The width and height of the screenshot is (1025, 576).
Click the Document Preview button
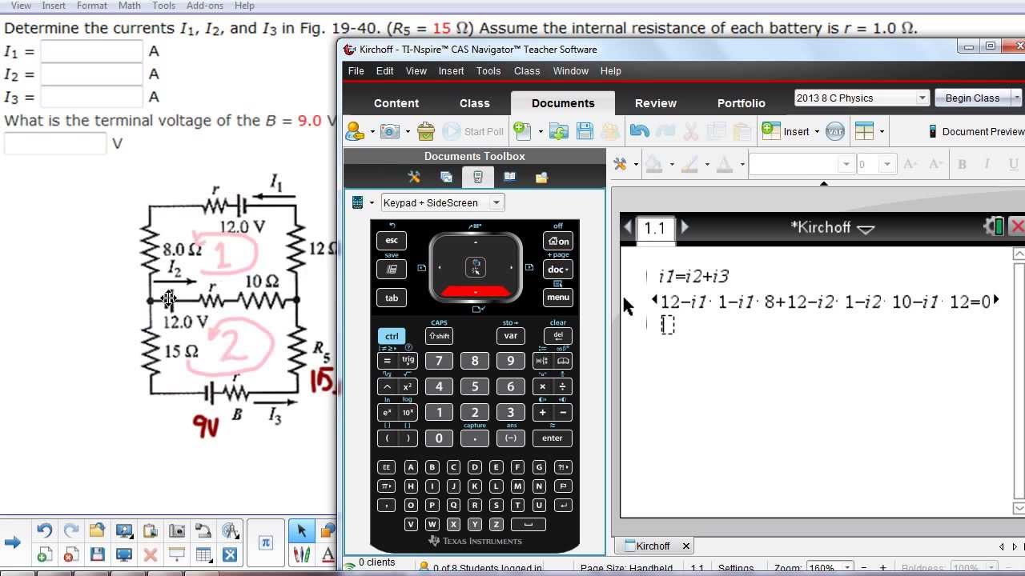976,131
